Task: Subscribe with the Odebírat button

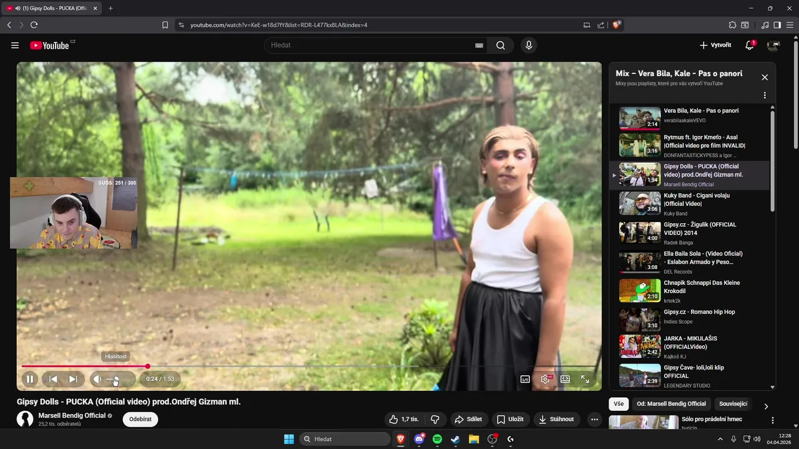Action: tap(140, 419)
